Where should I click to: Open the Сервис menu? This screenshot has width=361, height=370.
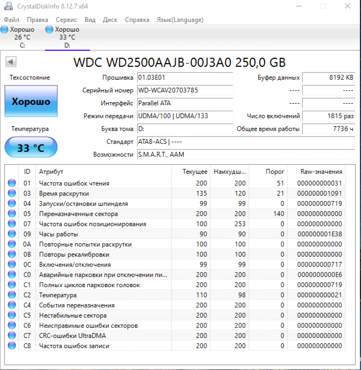[x=66, y=19]
